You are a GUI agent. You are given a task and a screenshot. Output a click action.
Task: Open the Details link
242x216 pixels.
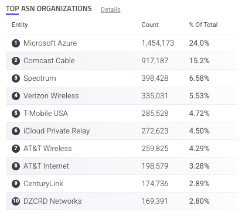[110, 9]
